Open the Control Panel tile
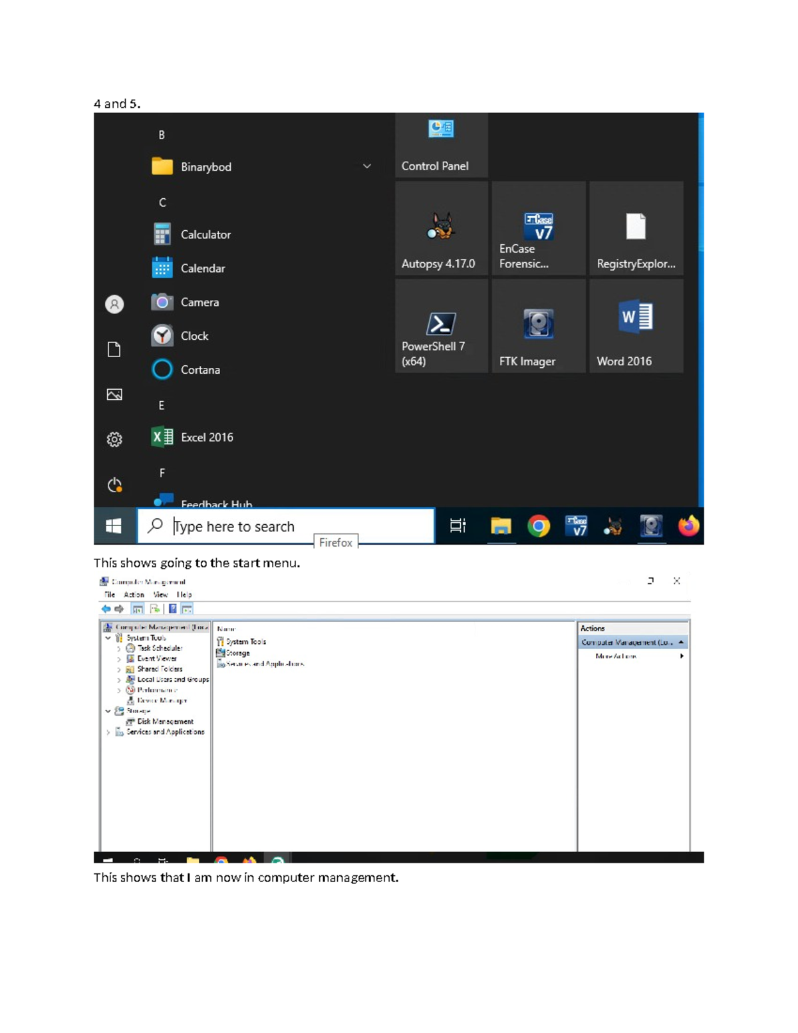The width and height of the screenshot is (798, 1033). click(x=442, y=145)
